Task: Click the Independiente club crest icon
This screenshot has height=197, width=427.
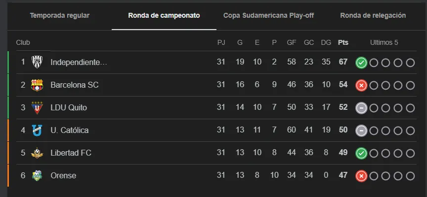Action: [37, 62]
